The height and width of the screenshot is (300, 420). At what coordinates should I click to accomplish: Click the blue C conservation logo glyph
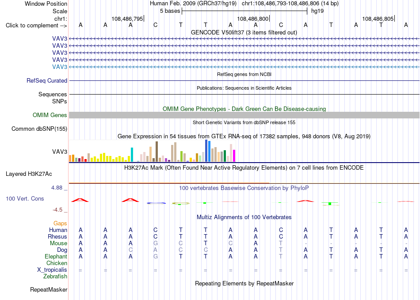point(156,203)
